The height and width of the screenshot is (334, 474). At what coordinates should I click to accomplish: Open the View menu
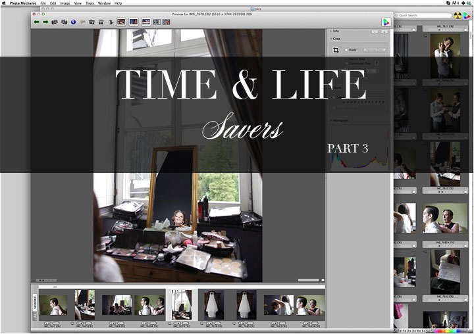coord(78,3)
